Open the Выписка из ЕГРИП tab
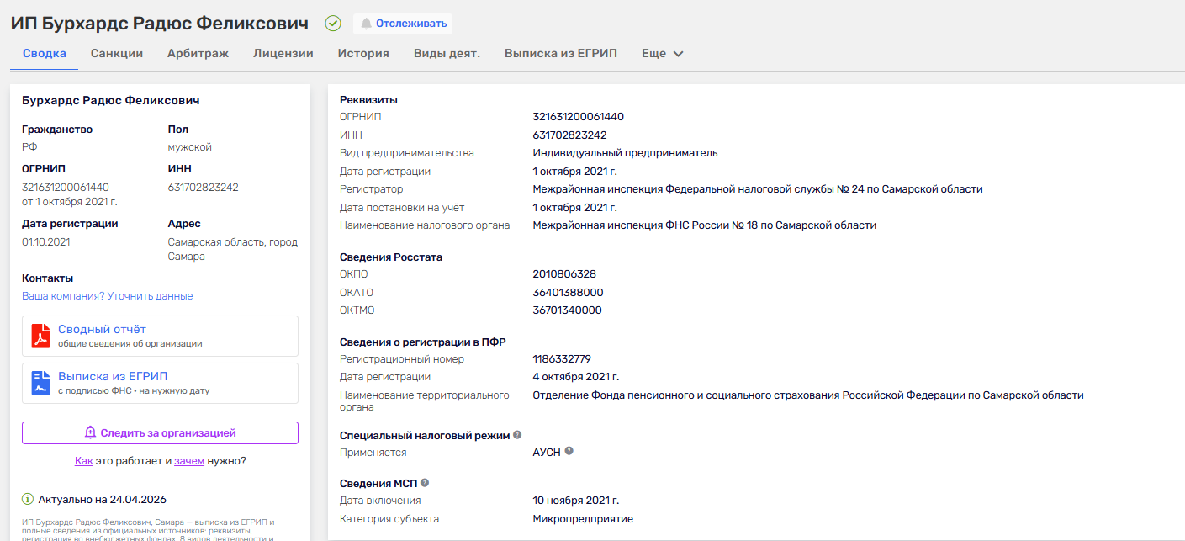Image resolution: width=1185 pixels, height=541 pixels. tap(561, 54)
